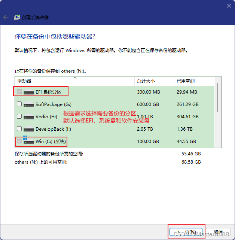Click the 29.94 MB used space cell
The image size is (235, 240).
pyautogui.click(x=187, y=92)
